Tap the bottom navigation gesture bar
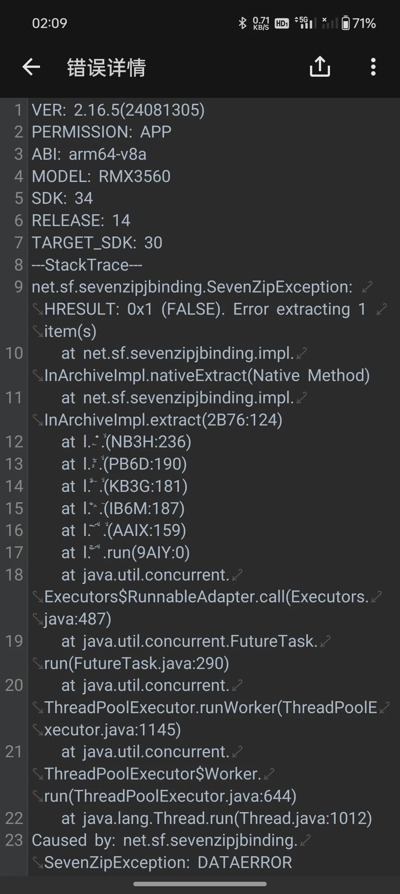The width and height of the screenshot is (400, 894). 200,884
